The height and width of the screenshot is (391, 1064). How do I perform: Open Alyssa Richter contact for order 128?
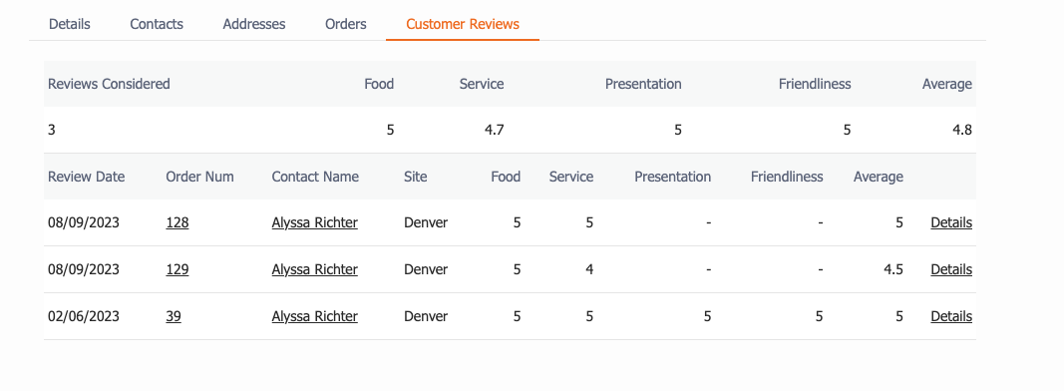click(315, 222)
